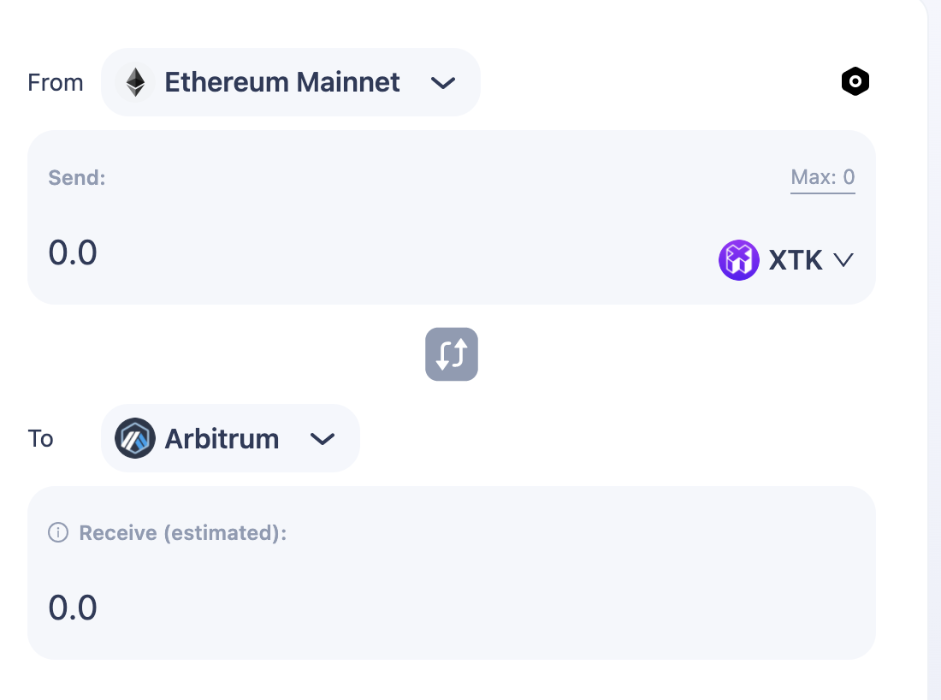
Task: Click the Max: 0 link
Action: [x=822, y=178]
